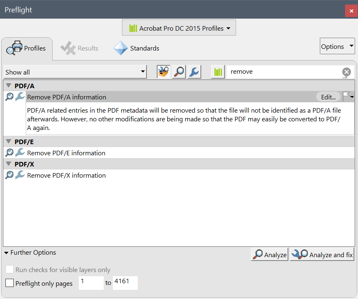Select the profiles toolbox icon in the toolbar

click(x=163, y=71)
